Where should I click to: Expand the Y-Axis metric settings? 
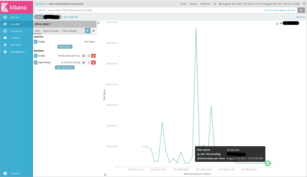[36, 42]
